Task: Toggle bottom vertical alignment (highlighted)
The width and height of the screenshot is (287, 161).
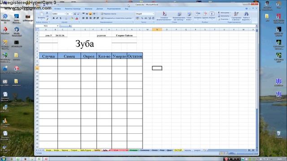Action: (x=91, y=14)
